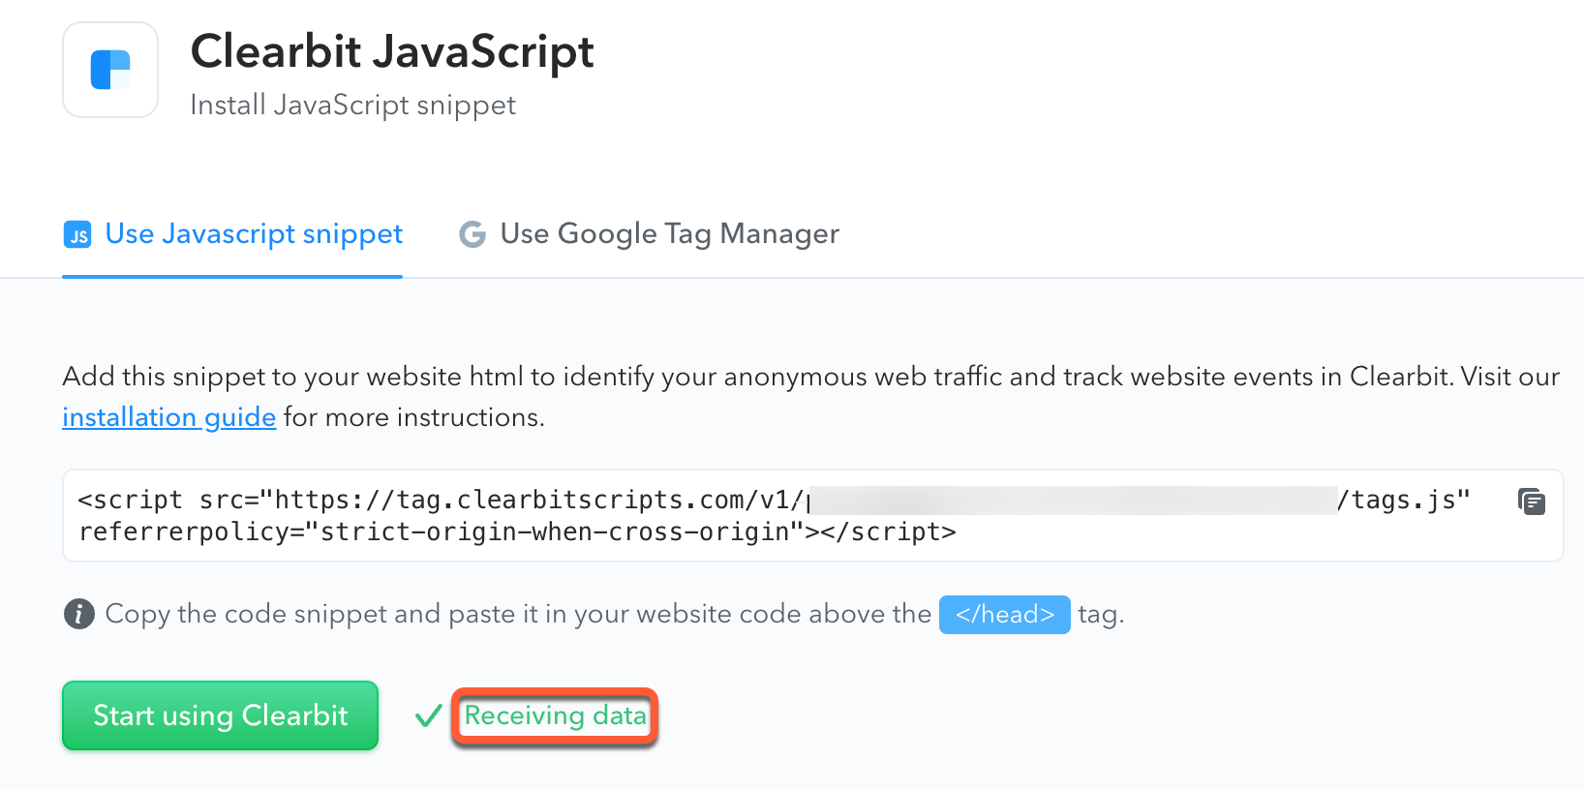Click the "Add this snippet to your website" text
The image size is (1584, 790).
click(x=262, y=377)
